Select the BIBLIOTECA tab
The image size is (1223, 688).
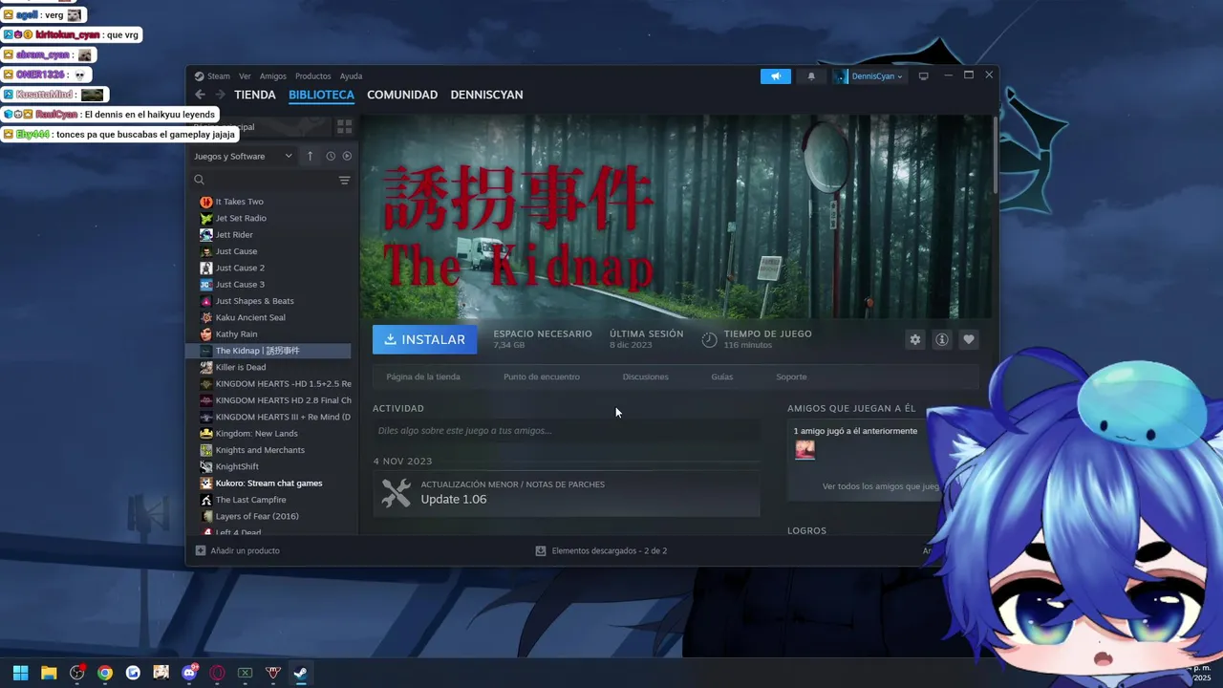321,95
